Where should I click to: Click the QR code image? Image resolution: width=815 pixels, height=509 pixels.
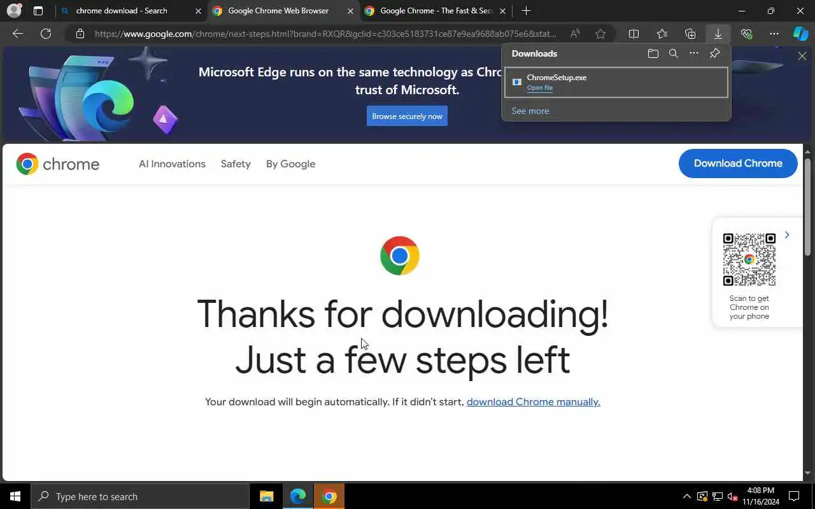tap(749, 260)
